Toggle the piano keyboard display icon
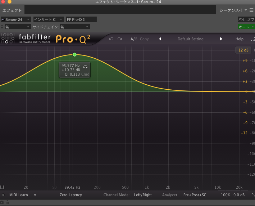Screen dimensions: 255x206 (2, 187)
